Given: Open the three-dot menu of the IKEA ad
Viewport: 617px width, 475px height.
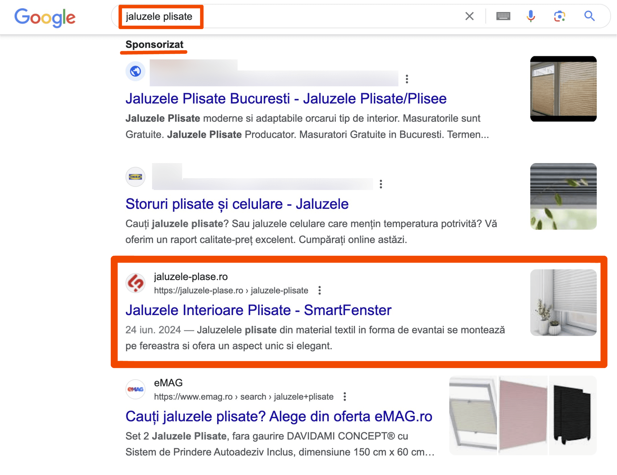Looking at the screenshot, I should pos(381,184).
